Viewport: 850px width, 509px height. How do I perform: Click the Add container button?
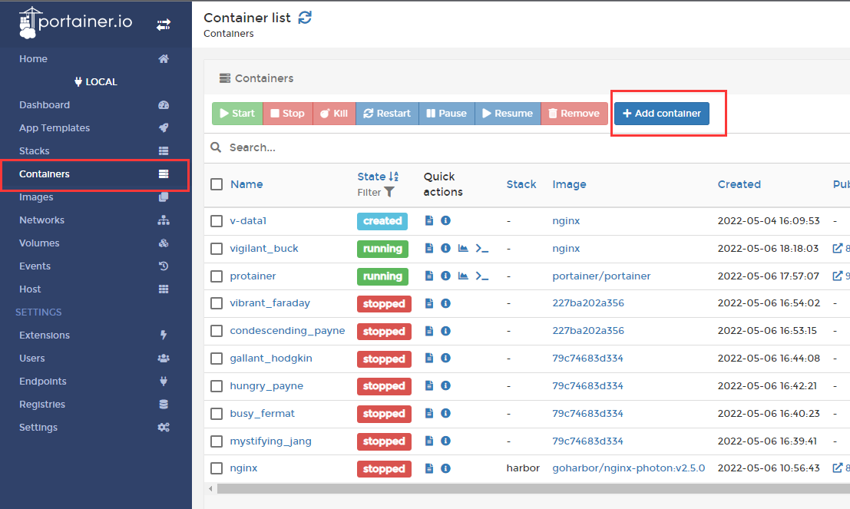661,114
